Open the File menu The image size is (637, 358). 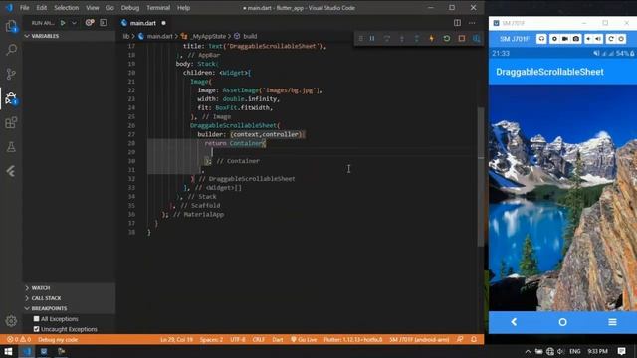(24, 8)
